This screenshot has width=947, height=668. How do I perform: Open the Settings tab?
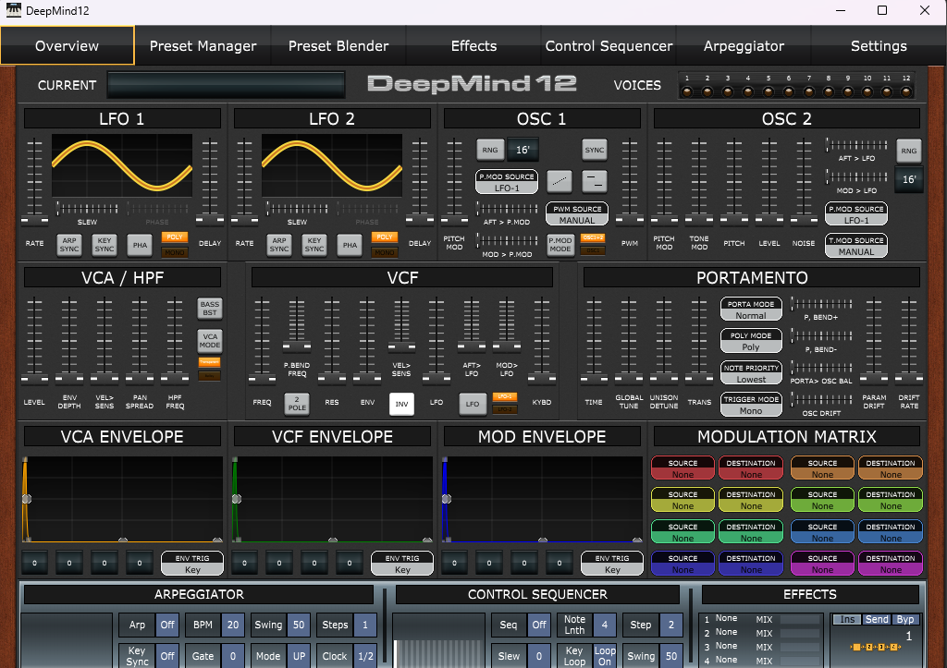879,46
